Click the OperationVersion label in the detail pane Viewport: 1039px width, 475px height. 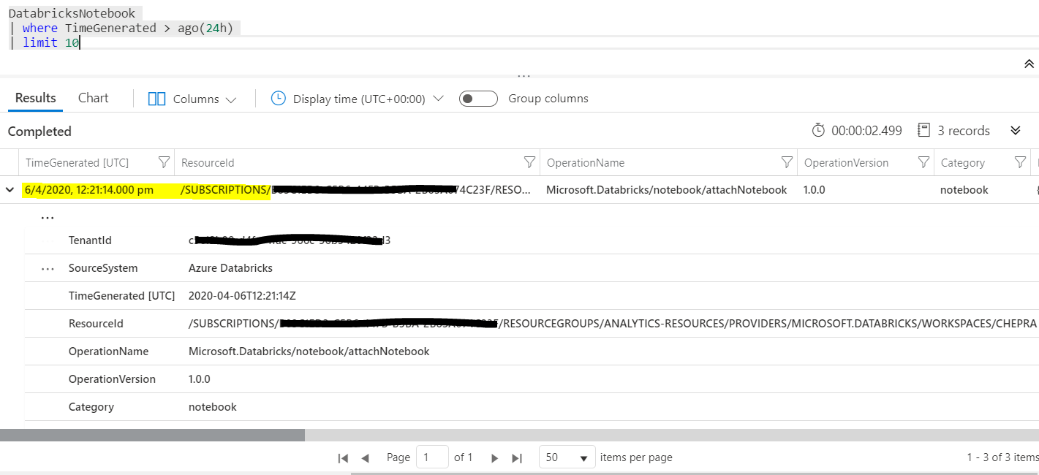[x=112, y=379]
